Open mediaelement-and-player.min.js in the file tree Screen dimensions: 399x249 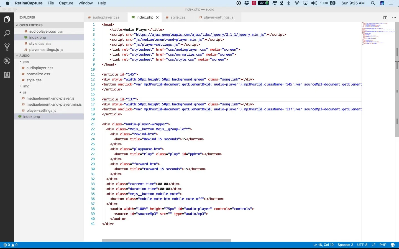click(x=54, y=105)
